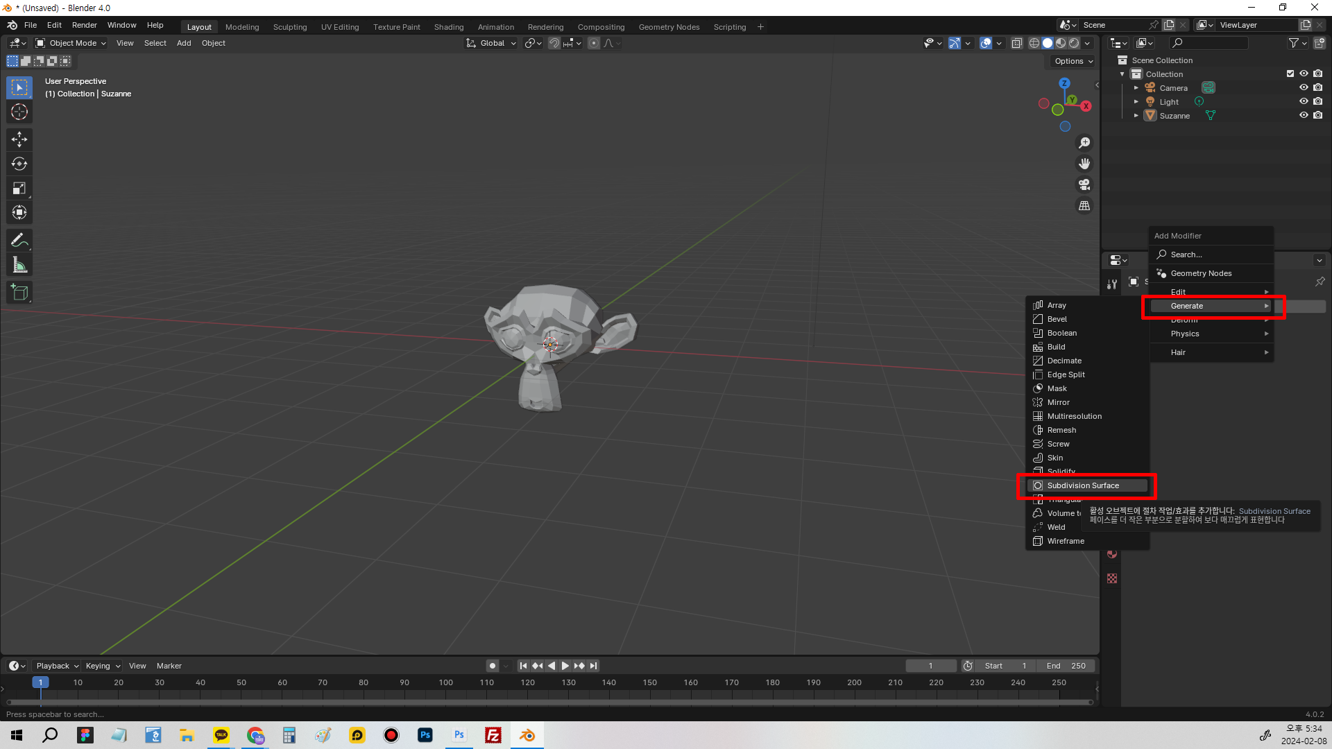Viewport: 1332px width, 749px height.
Task: Hide Camera in viewport via eye icon
Action: tap(1304, 88)
